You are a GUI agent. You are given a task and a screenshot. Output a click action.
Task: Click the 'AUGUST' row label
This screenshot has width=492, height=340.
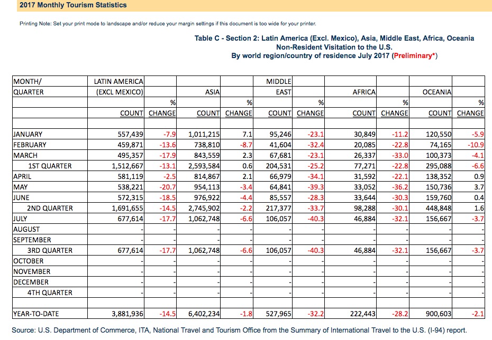pyautogui.click(x=26, y=230)
